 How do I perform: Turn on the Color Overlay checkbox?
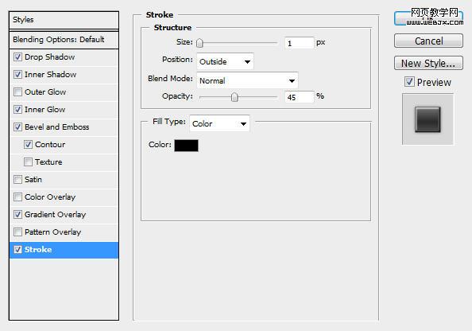pos(17,197)
